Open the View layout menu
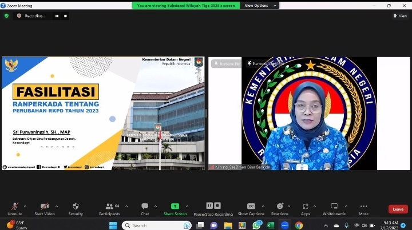412x230 pixels. 400,16
